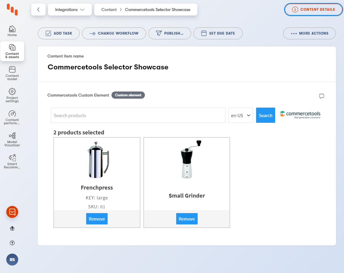The image size is (344, 273).
Task: Click Set Due Date button
Action: 218,33
